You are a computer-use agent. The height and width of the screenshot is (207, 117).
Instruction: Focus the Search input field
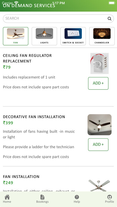coord(58,19)
